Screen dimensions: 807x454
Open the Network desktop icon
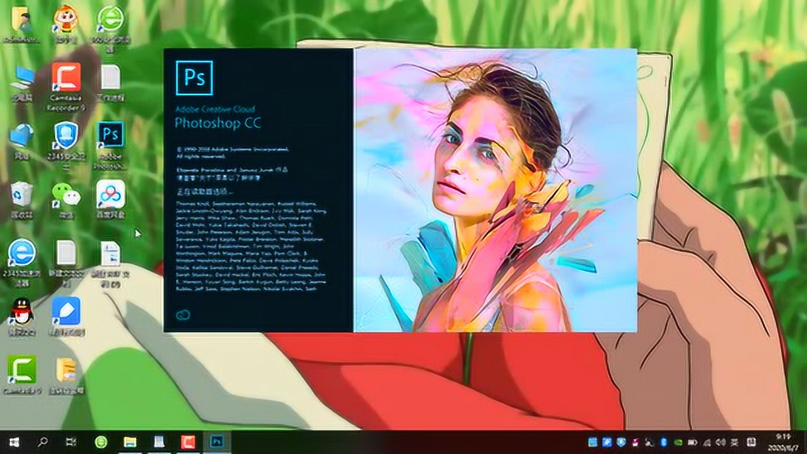(x=21, y=140)
